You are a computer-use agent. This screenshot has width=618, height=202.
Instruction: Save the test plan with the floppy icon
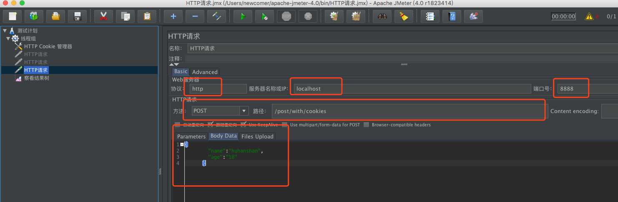point(77,16)
